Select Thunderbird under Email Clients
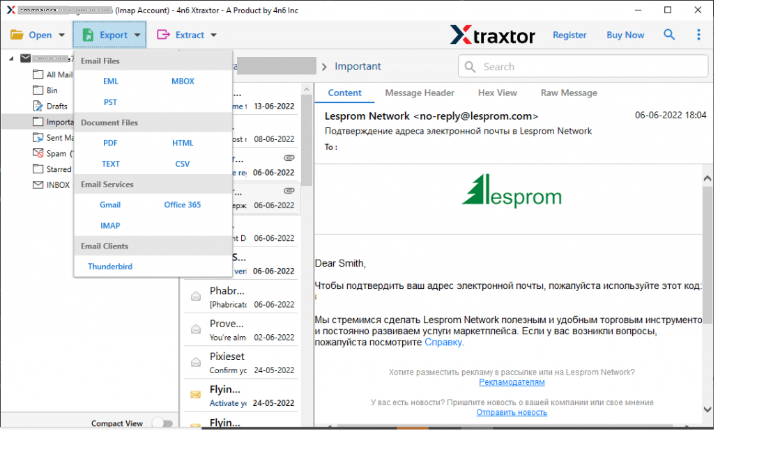757x472 pixels. pyautogui.click(x=109, y=266)
